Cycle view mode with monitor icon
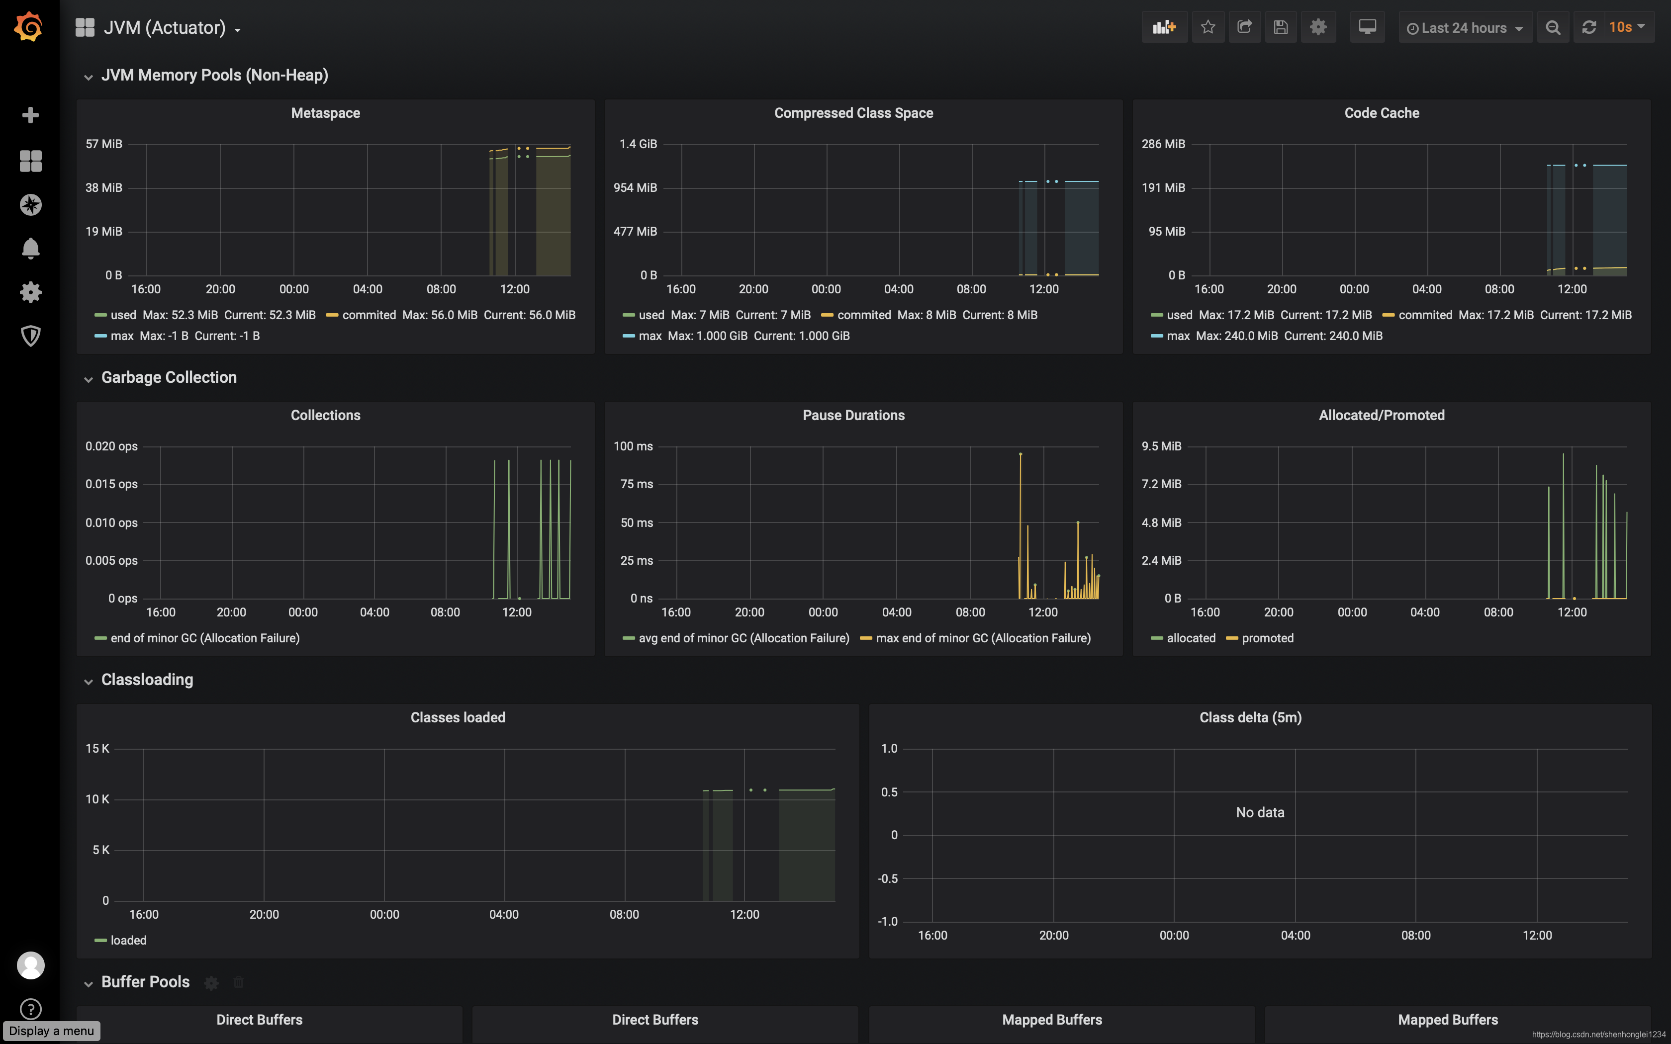This screenshot has width=1671, height=1044. [1367, 28]
